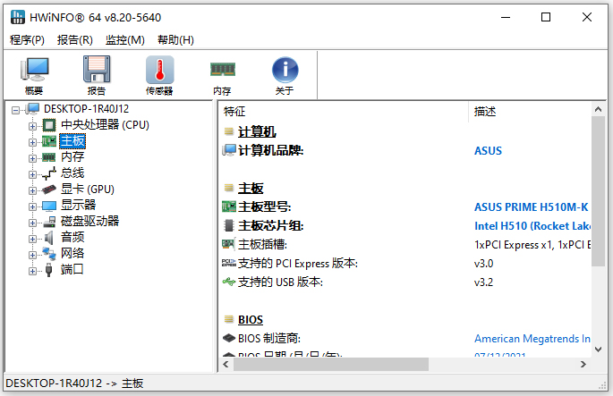Click the 音频 speaker icon in tree
613x396 pixels.
(49, 237)
